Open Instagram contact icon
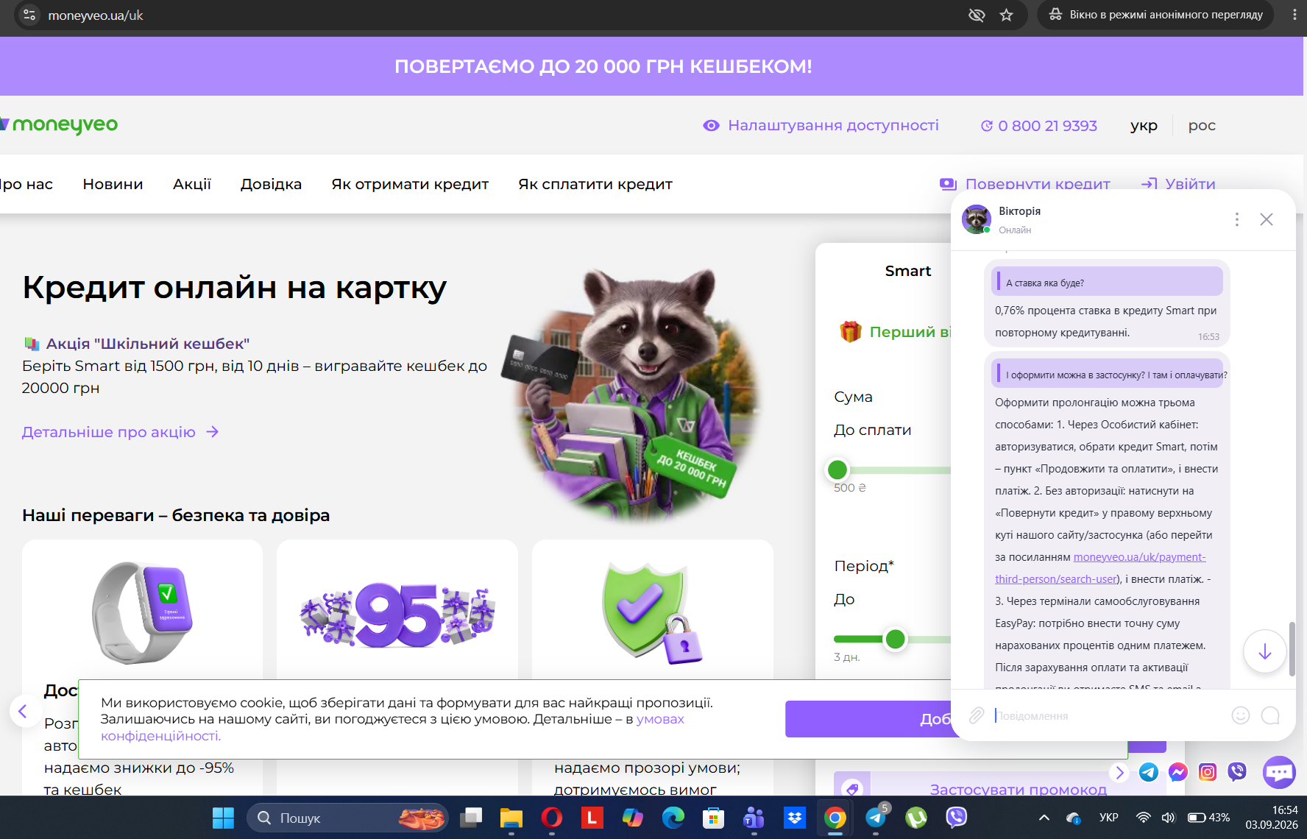Screen dimensions: 1307x839 [1208, 772]
